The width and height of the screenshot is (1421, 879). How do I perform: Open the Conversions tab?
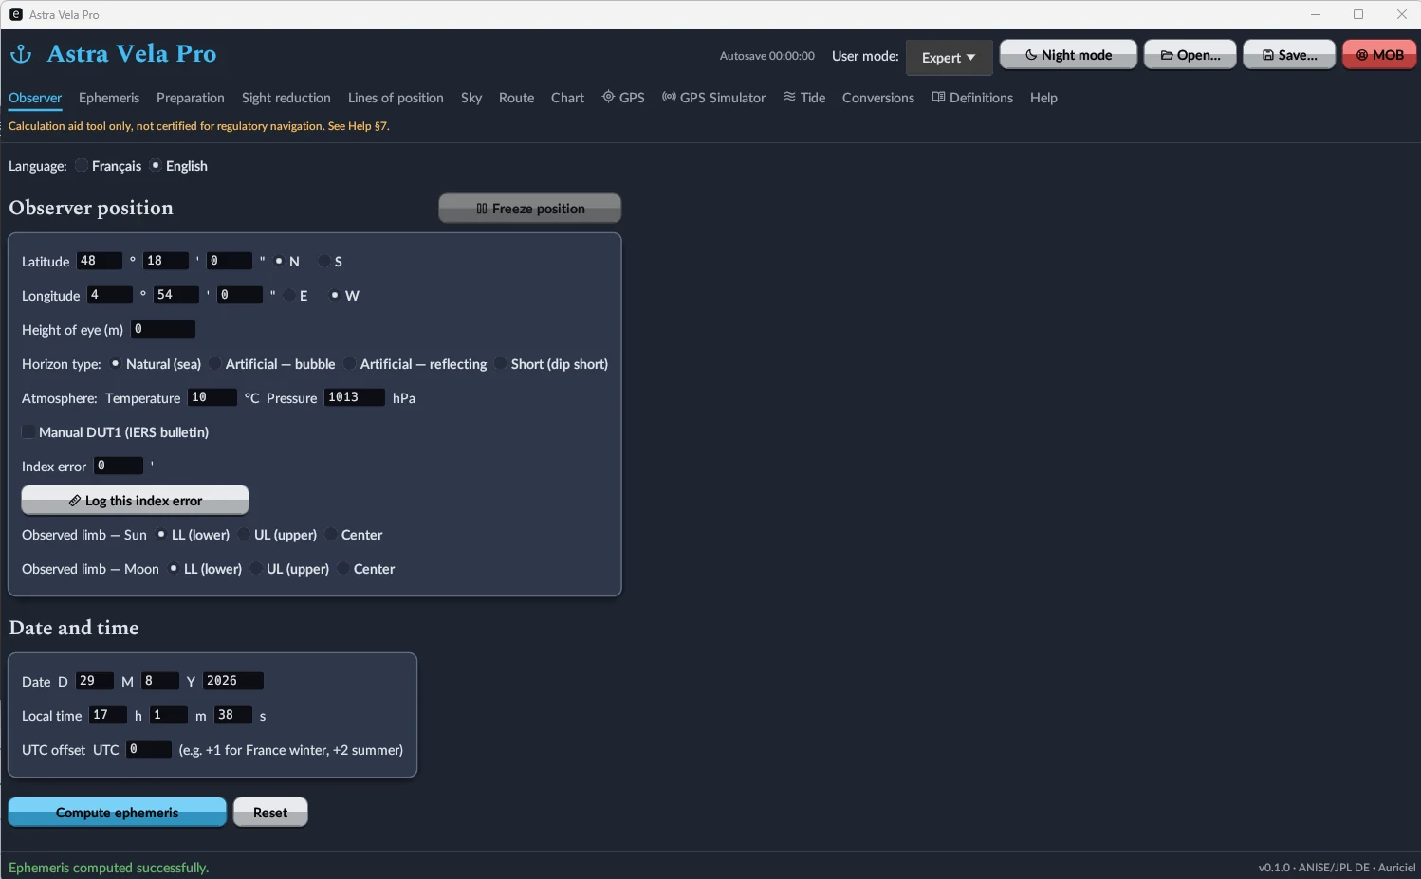click(878, 98)
